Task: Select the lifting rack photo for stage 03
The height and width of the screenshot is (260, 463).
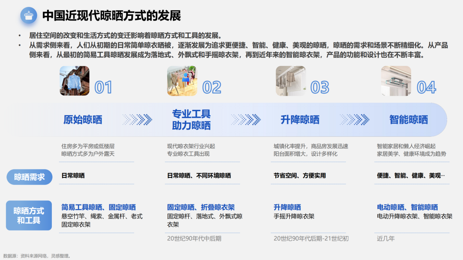Action: coord(291,81)
